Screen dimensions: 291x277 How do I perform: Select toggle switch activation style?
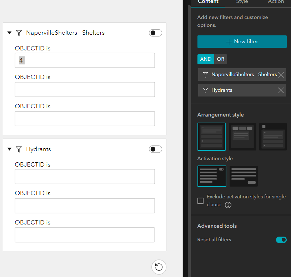[x=212, y=176]
